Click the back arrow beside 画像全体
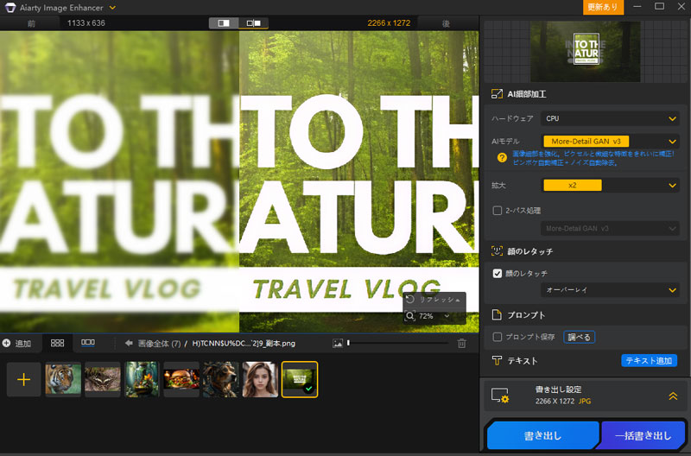Image resolution: width=691 pixels, height=456 pixels. coord(129,344)
